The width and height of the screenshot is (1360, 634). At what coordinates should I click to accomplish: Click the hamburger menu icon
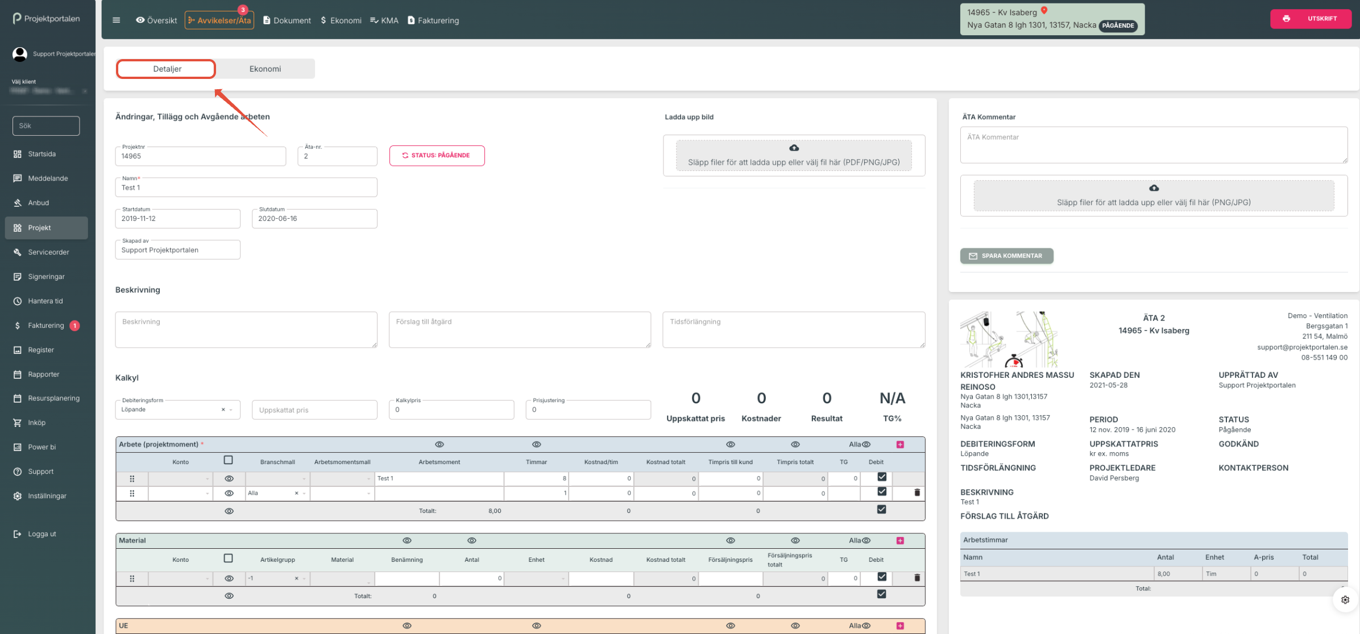[117, 20]
